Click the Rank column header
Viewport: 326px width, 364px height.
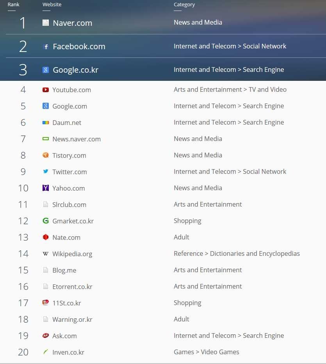13,4
